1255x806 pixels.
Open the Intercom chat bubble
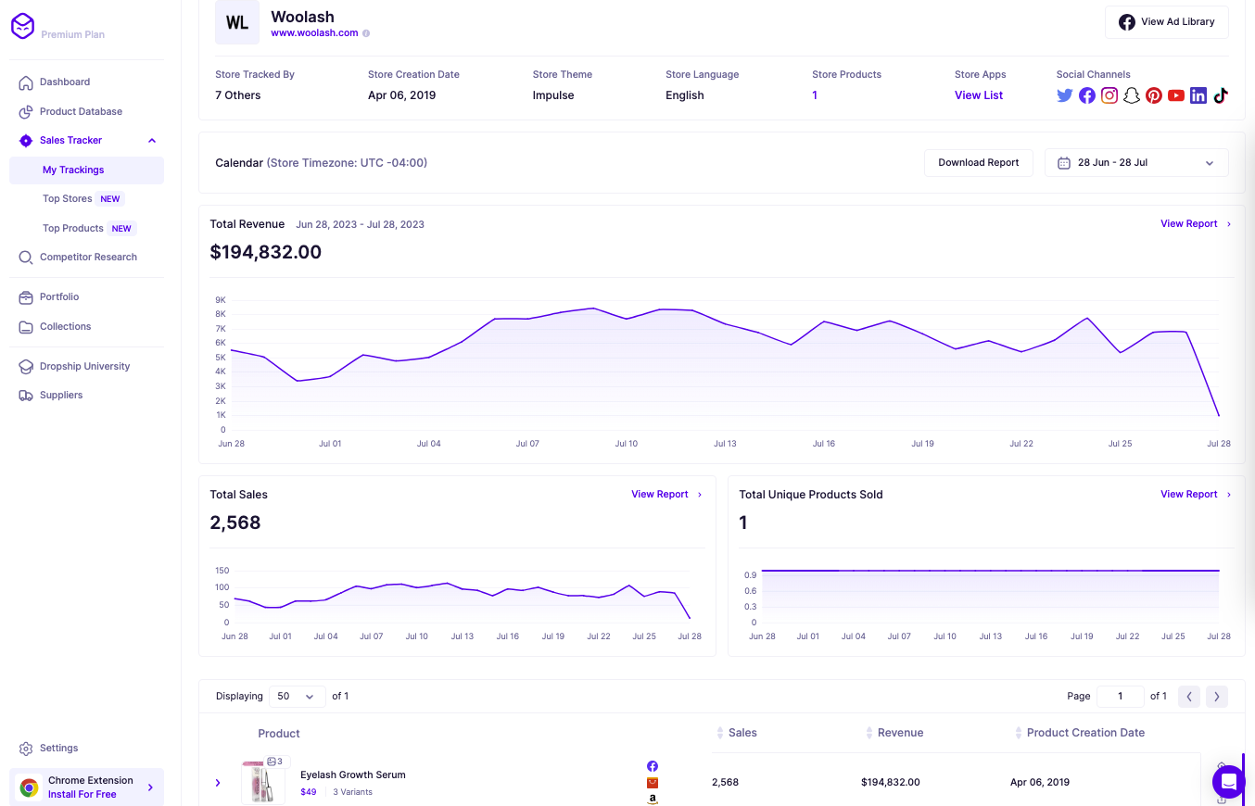[x=1228, y=782]
